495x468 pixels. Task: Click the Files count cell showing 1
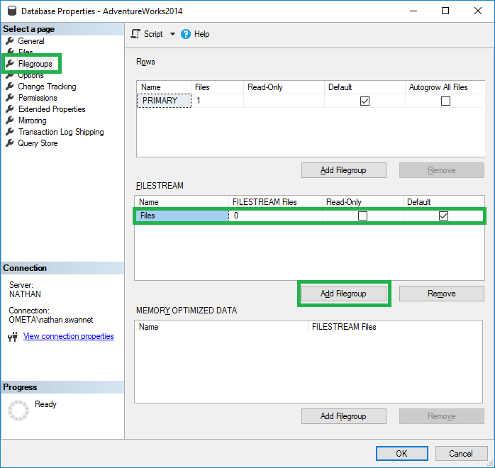click(217, 101)
